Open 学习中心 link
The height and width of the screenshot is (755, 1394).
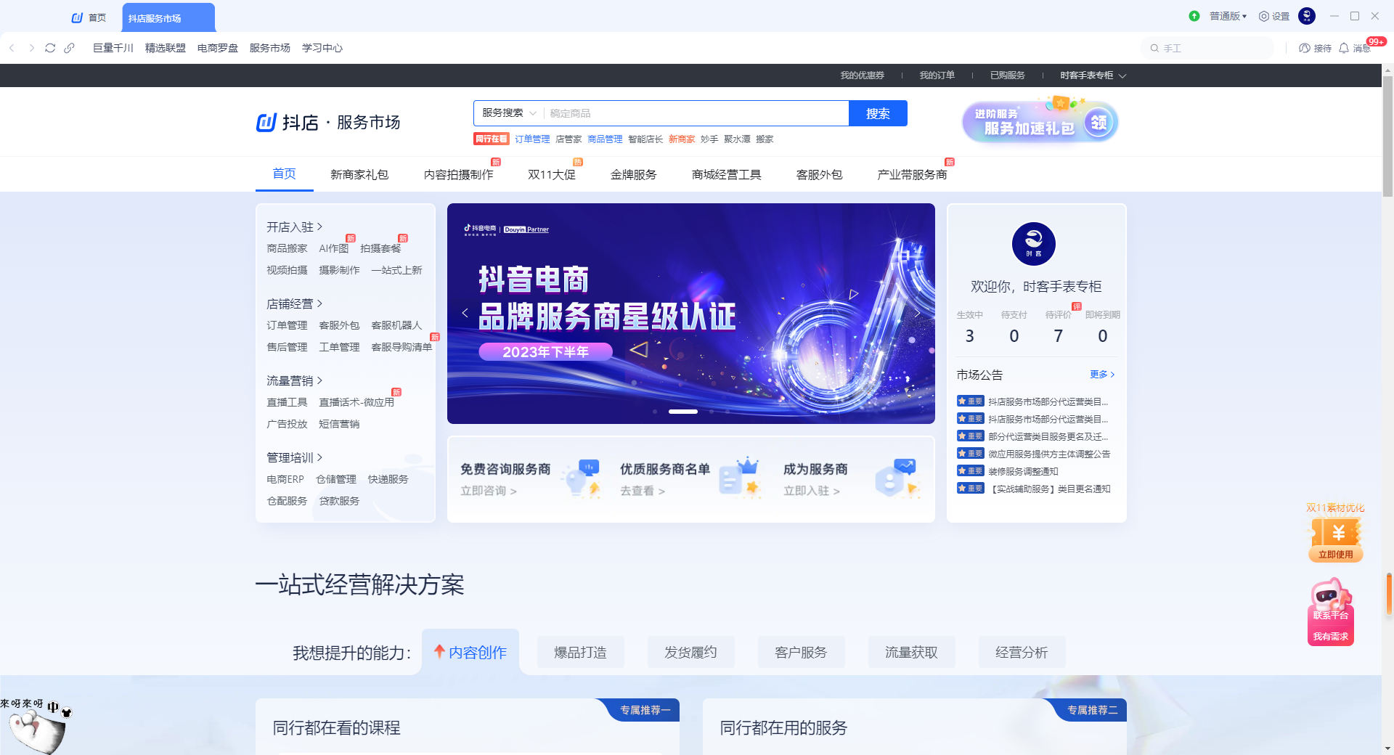322,48
